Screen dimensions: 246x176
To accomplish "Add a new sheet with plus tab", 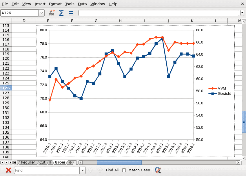I will click(70, 162).
